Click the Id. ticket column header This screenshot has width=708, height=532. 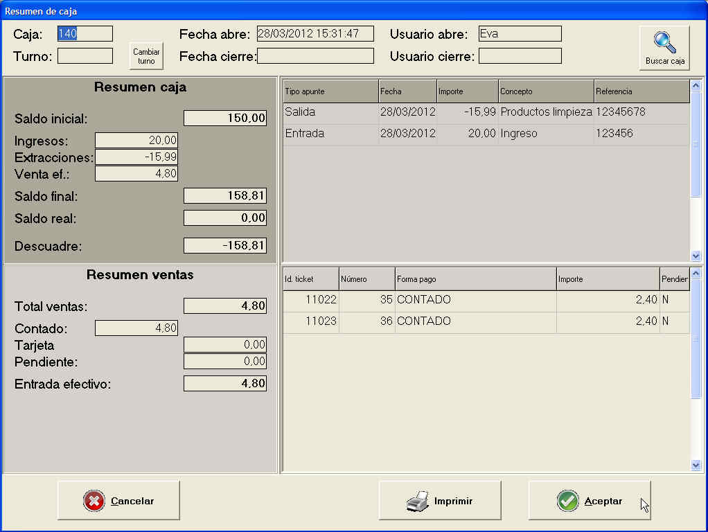[310, 279]
